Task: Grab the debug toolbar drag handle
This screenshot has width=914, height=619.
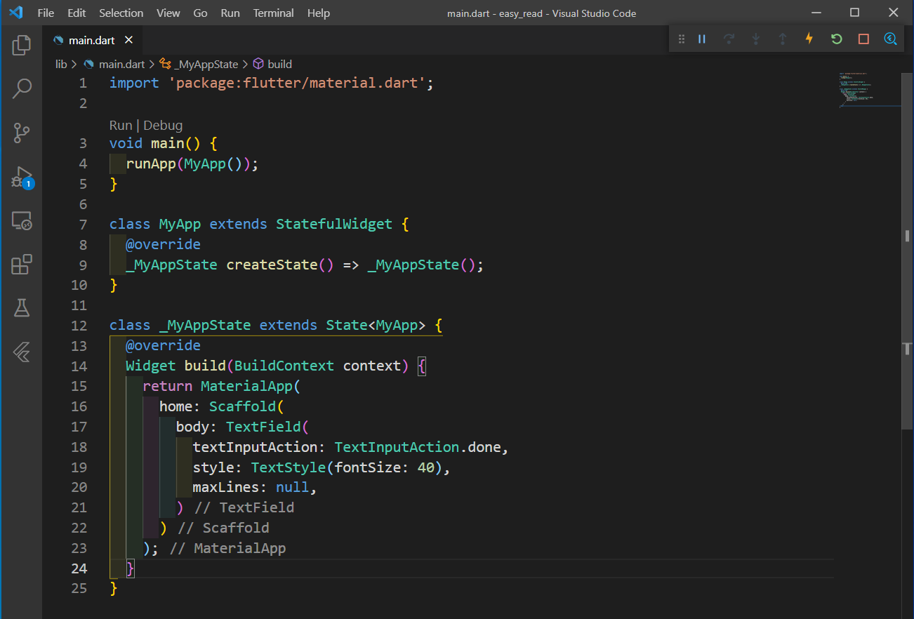Action: click(681, 39)
